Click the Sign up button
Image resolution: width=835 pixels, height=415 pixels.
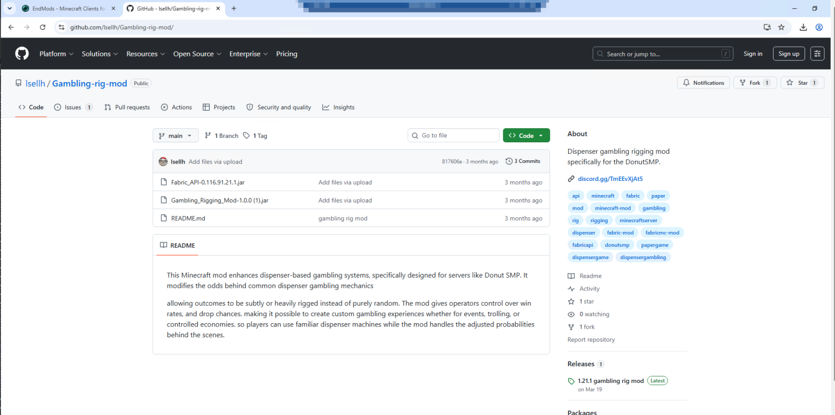coord(789,54)
